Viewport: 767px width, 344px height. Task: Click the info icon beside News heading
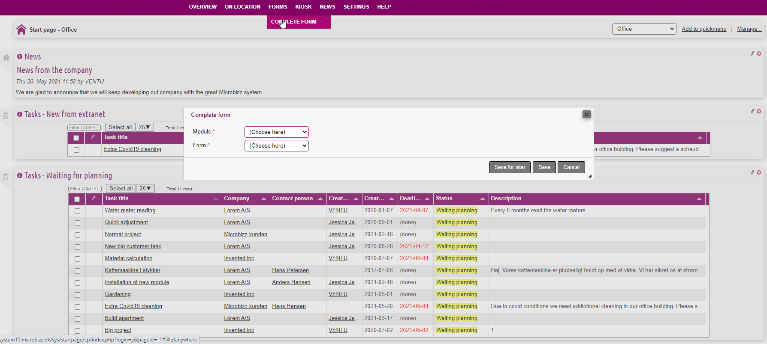click(20, 56)
